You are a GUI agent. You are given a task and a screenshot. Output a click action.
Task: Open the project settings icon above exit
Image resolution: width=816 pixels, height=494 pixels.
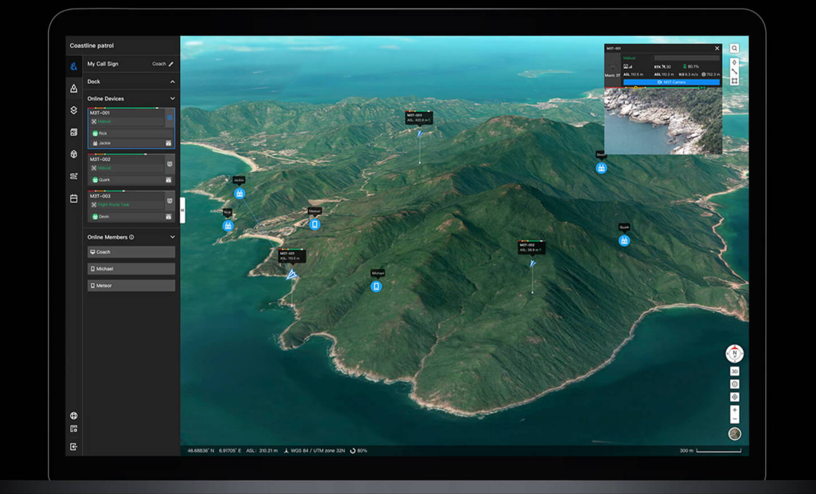(74, 429)
